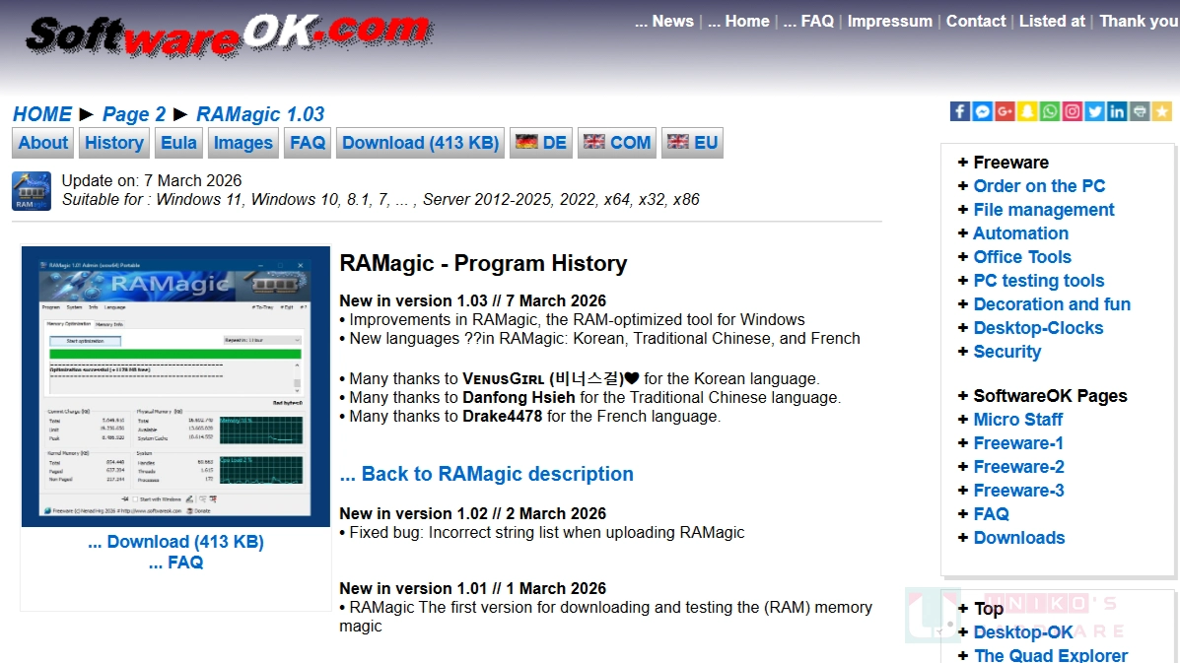The image size is (1180, 663).
Task: Switch to the COM English site
Action: (x=616, y=143)
